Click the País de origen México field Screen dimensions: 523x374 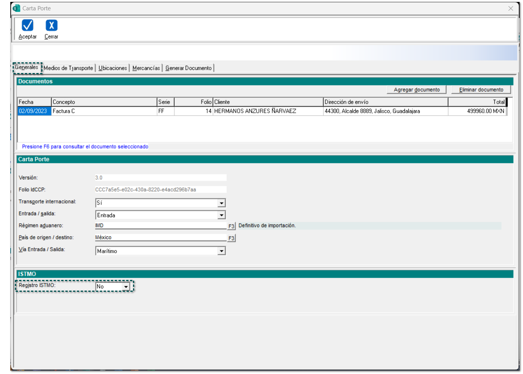pyautogui.click(x=161, y=237)
